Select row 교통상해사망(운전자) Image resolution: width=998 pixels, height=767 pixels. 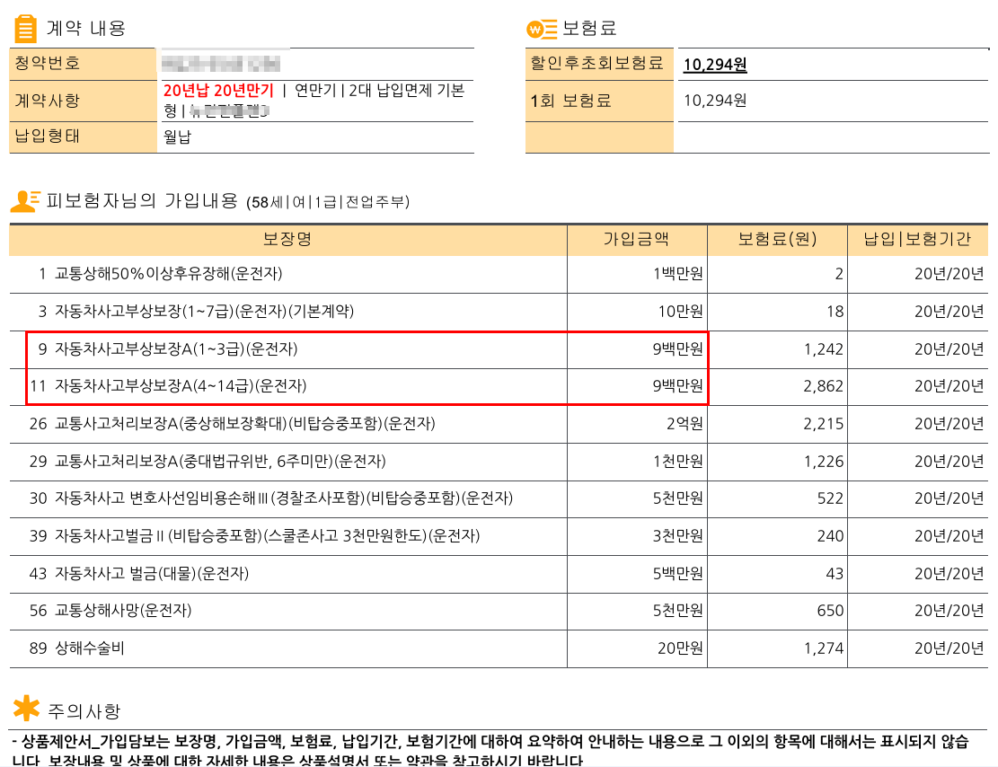[499, 611]
